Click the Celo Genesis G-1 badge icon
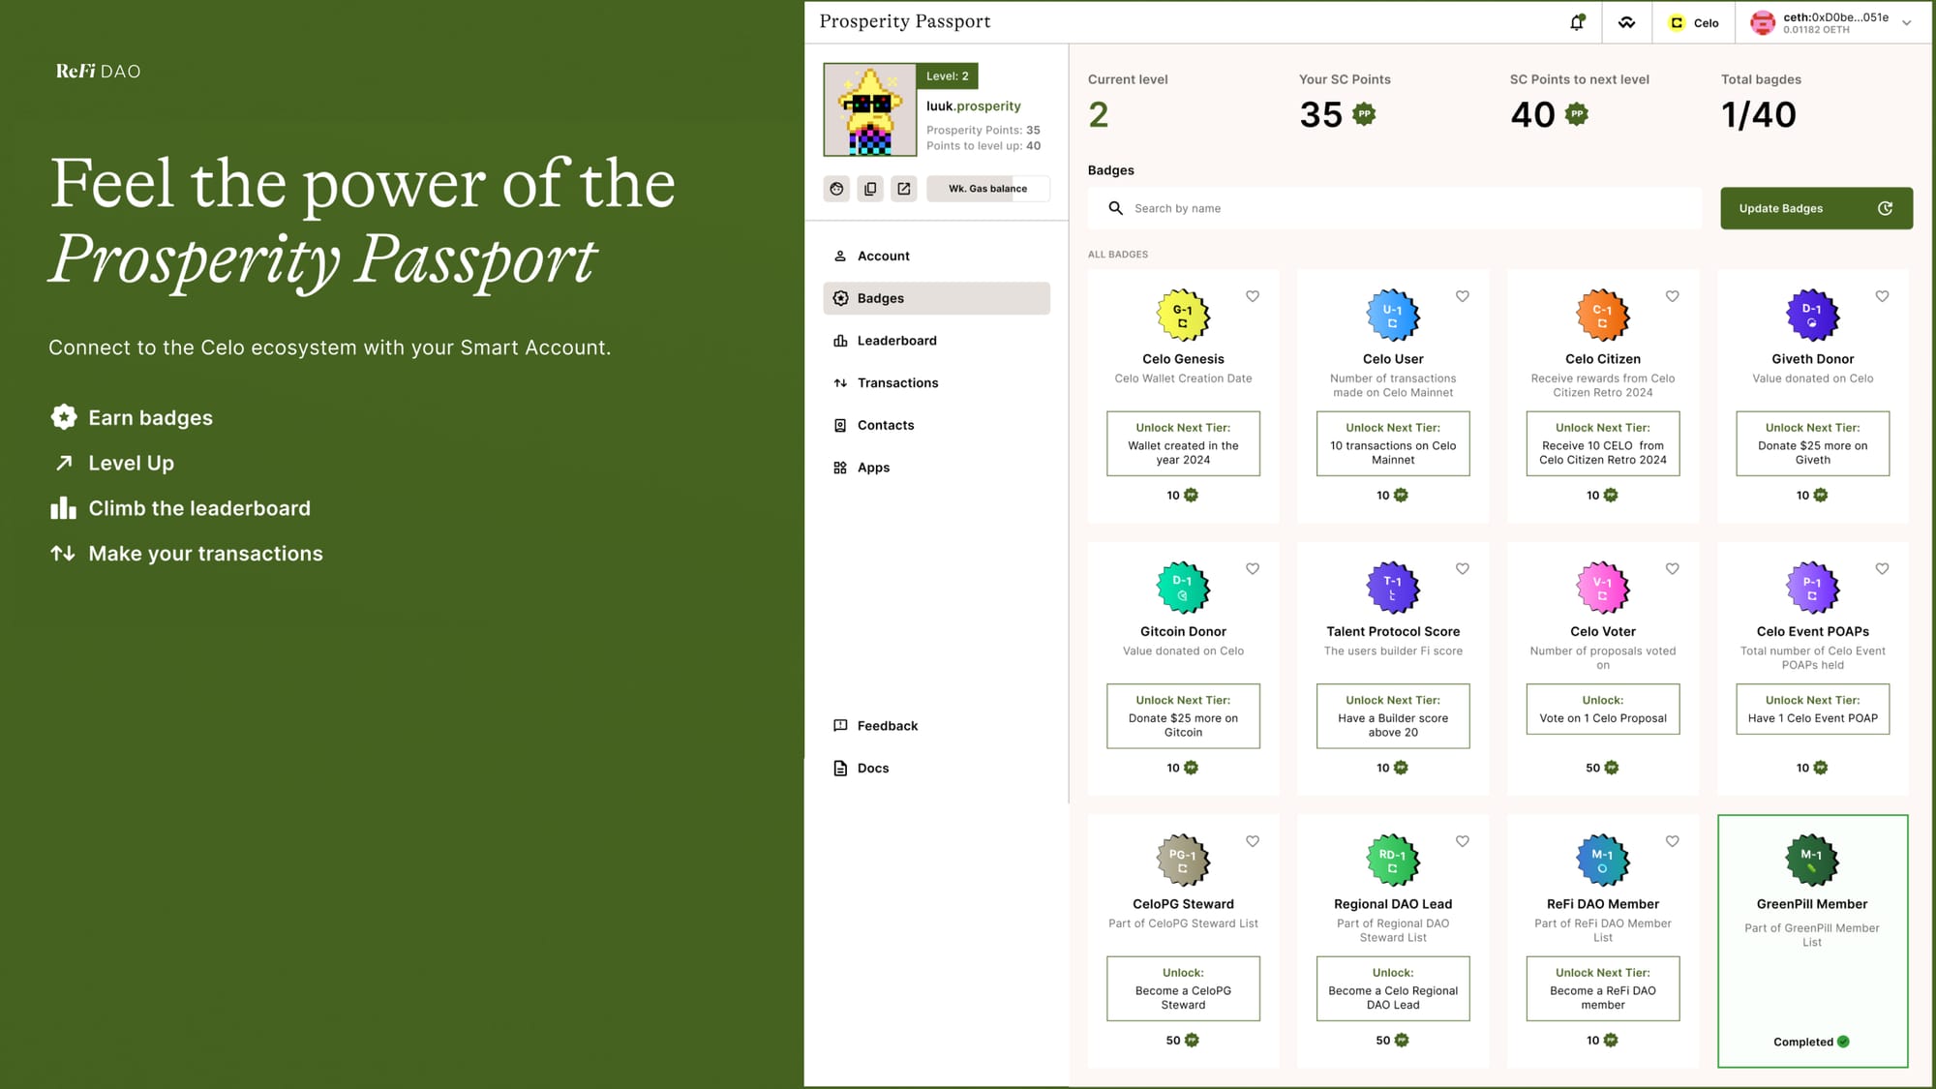 (1183, 316)
